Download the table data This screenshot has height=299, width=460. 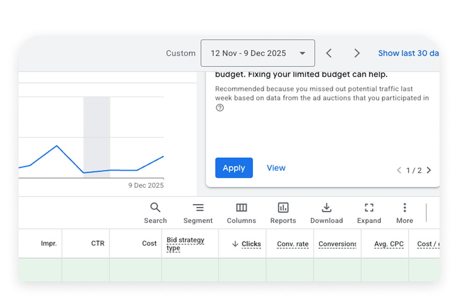[326, 213]
